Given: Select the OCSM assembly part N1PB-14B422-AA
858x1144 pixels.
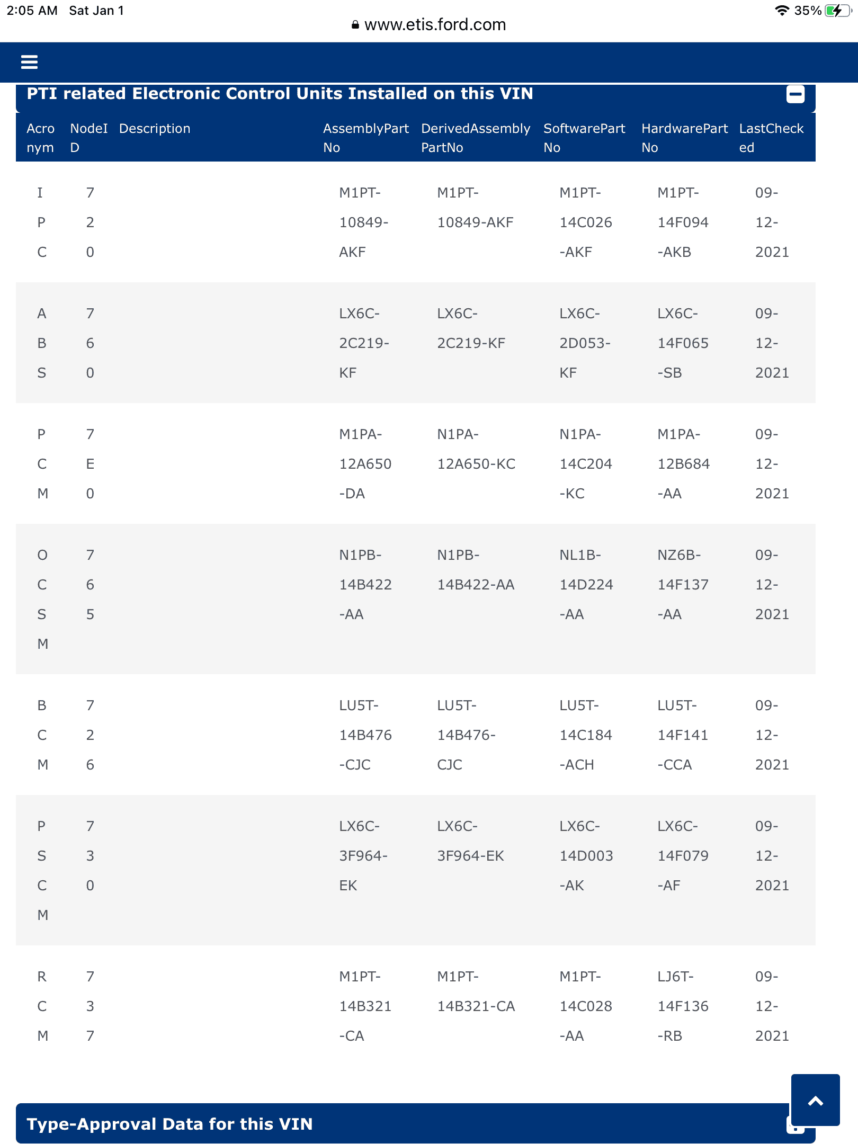Looking at the screenshot, I should (365, 585).
